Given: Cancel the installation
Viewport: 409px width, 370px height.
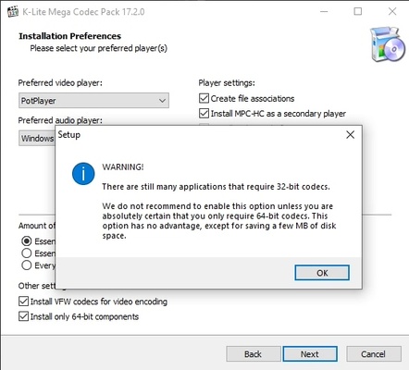Looking at the screenshot, I should coord(374,354).
